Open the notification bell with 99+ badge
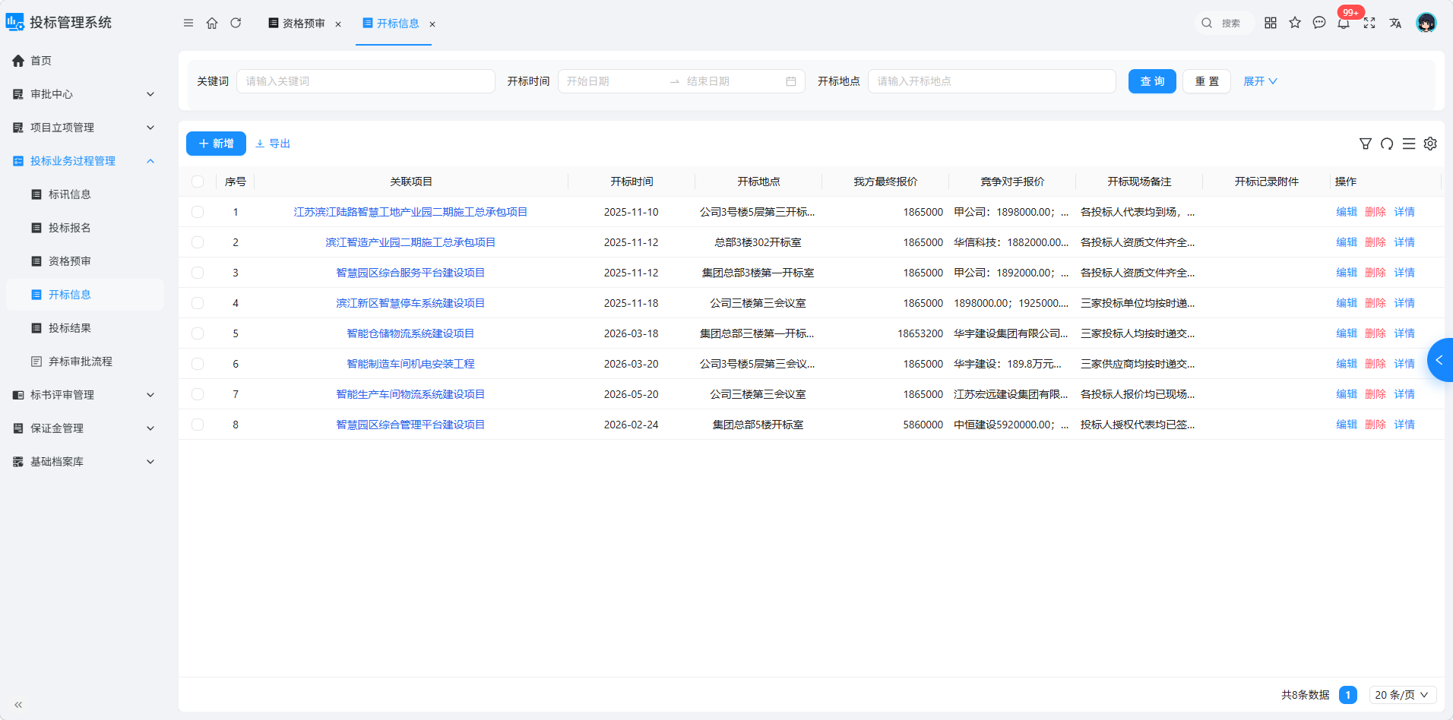Image resolution: width=1453 pixels, height=720 pixels. 1344,23
